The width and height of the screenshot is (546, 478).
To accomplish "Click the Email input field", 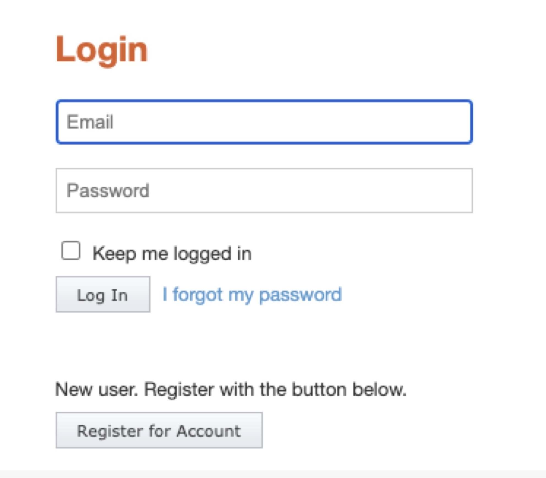I will (264, 122).
